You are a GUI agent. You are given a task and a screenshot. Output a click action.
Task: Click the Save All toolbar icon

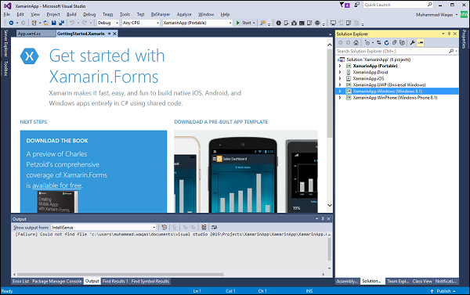61,23
